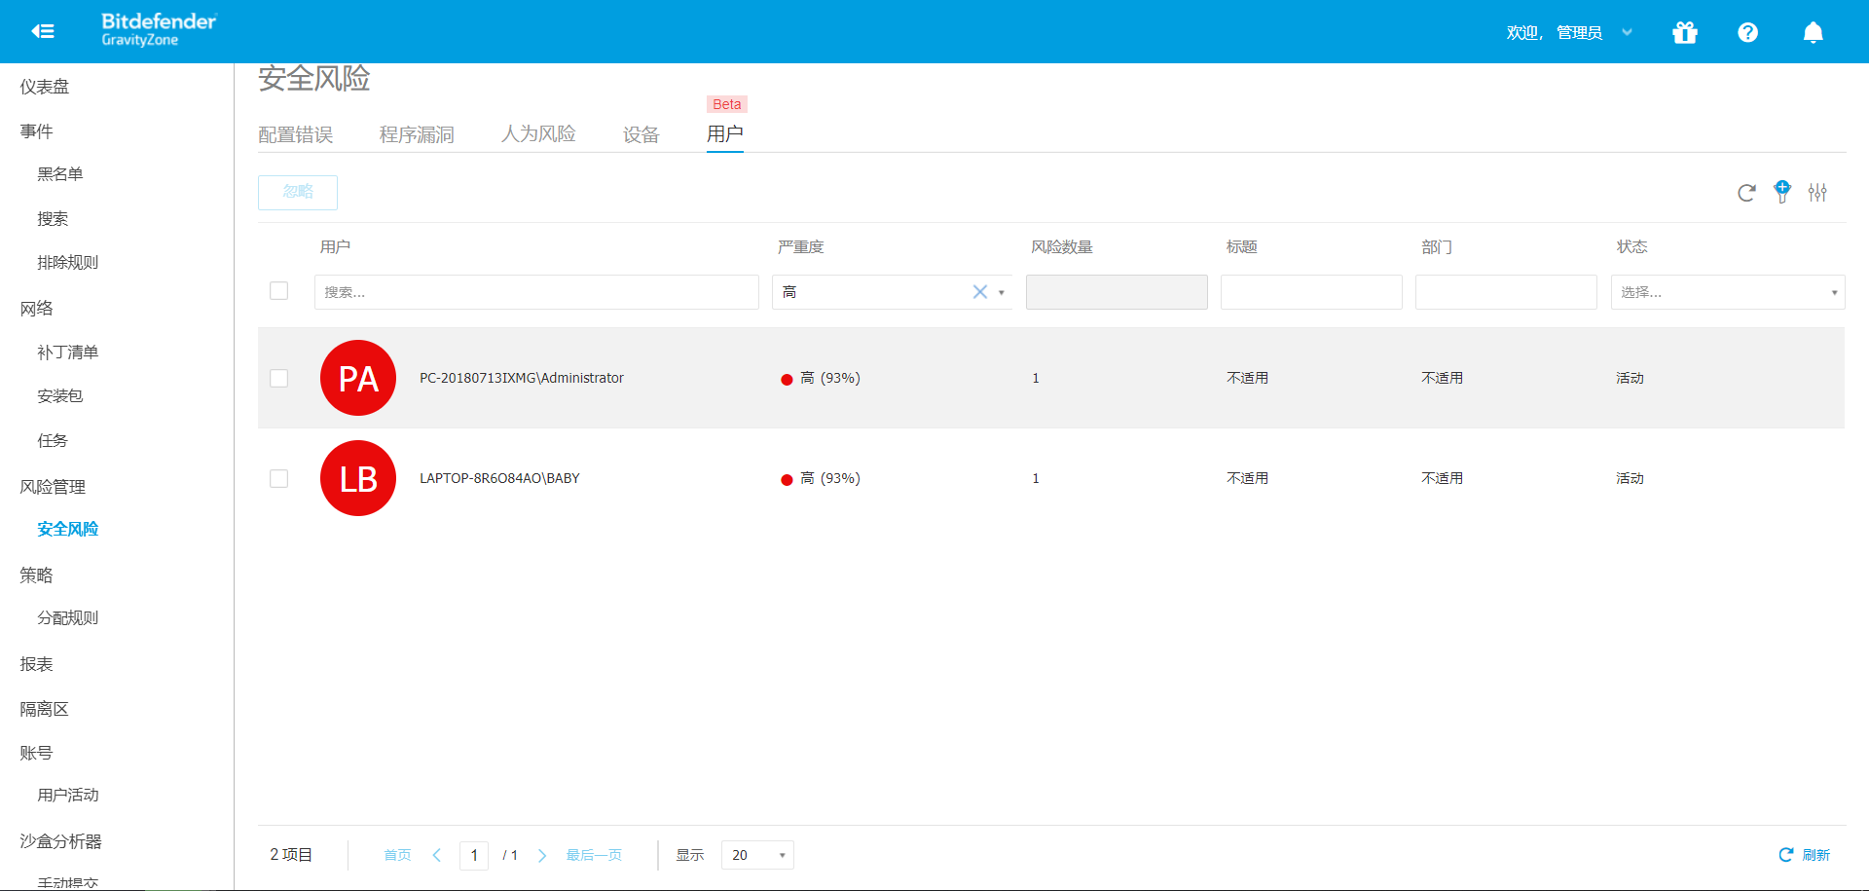Click the PA user avatar
This screenshot has width=1869, height=891.
point(358,378)
